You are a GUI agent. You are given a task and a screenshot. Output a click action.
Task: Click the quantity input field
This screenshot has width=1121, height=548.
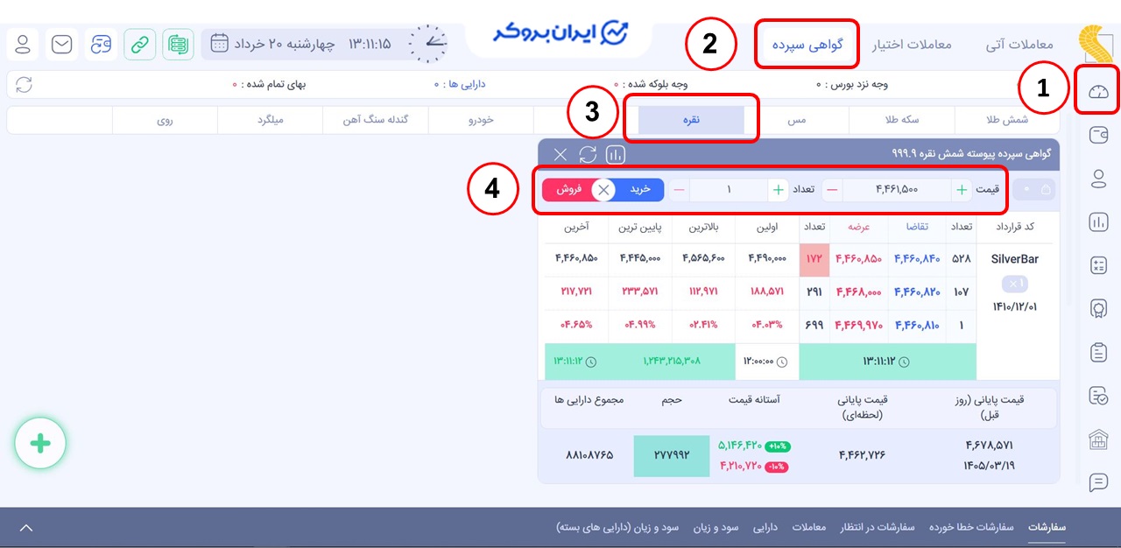[729, 190]
